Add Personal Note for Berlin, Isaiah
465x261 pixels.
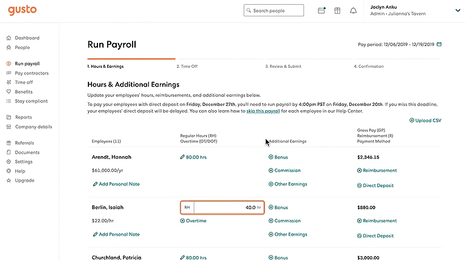pos(116,234)
